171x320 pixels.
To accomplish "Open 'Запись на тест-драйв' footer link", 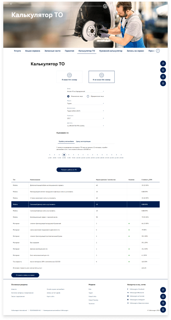I will 53,293.
